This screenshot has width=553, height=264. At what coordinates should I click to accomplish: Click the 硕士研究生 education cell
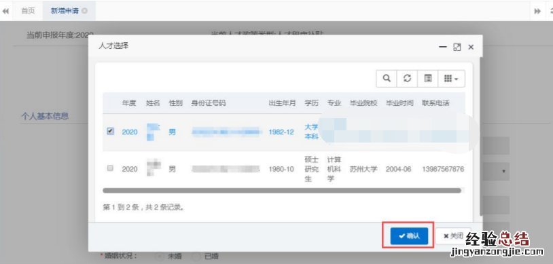point(311,169)
